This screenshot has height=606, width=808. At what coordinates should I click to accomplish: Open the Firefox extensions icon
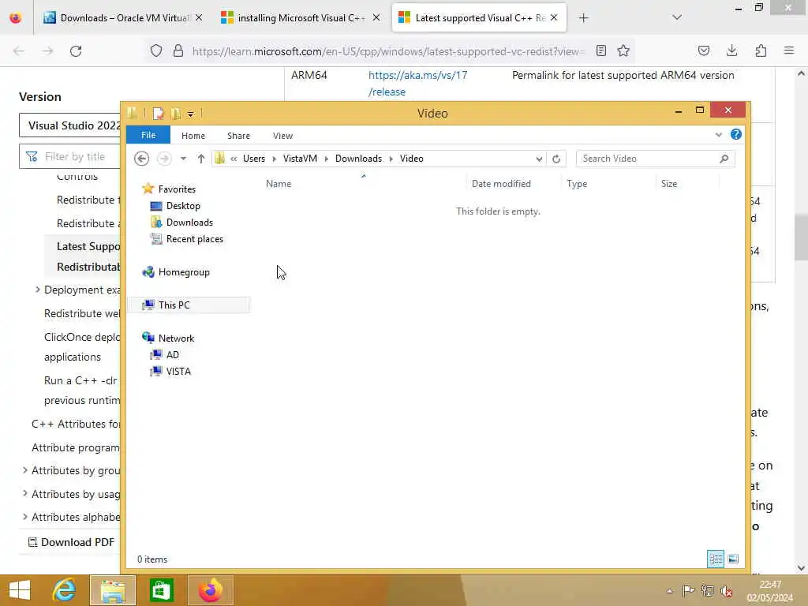(x=761, y=50)
